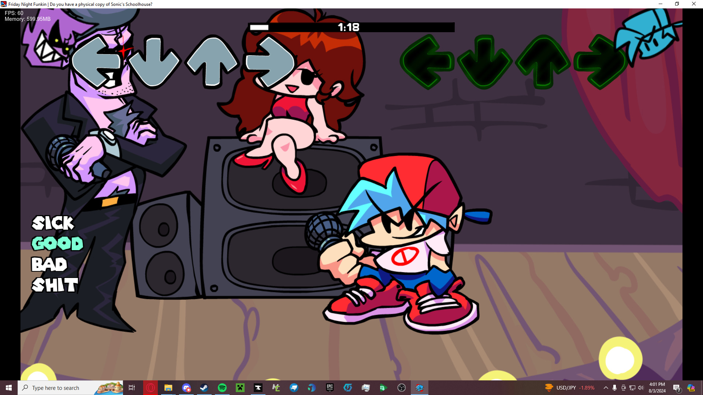Open File Explorer from the taskbar

(x=168, y=388)
